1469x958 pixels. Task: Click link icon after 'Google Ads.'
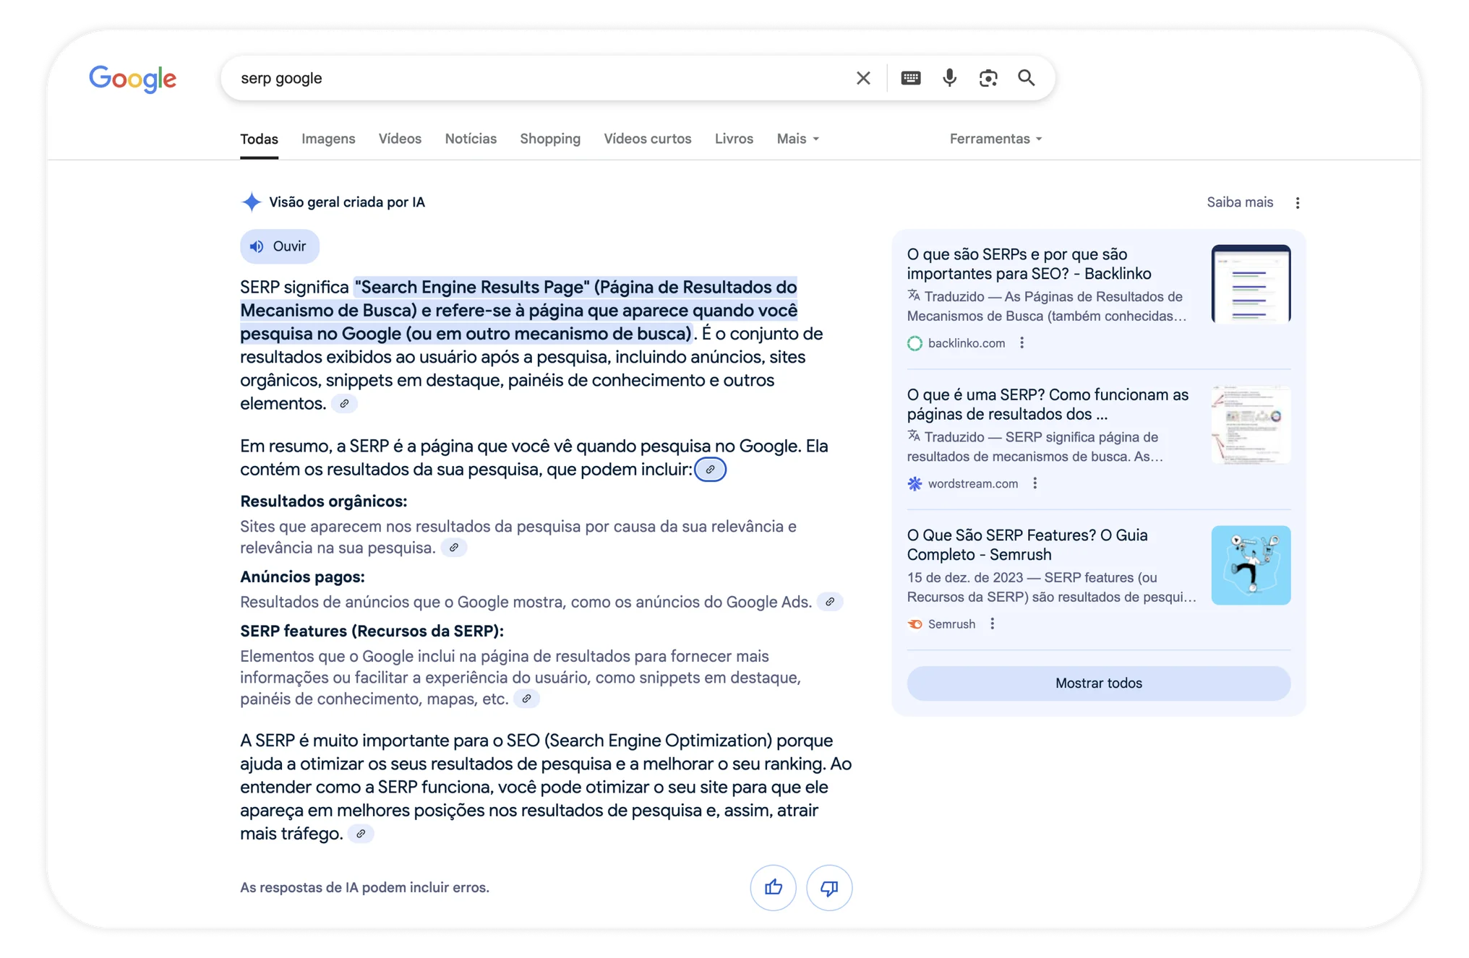point(830,602)
